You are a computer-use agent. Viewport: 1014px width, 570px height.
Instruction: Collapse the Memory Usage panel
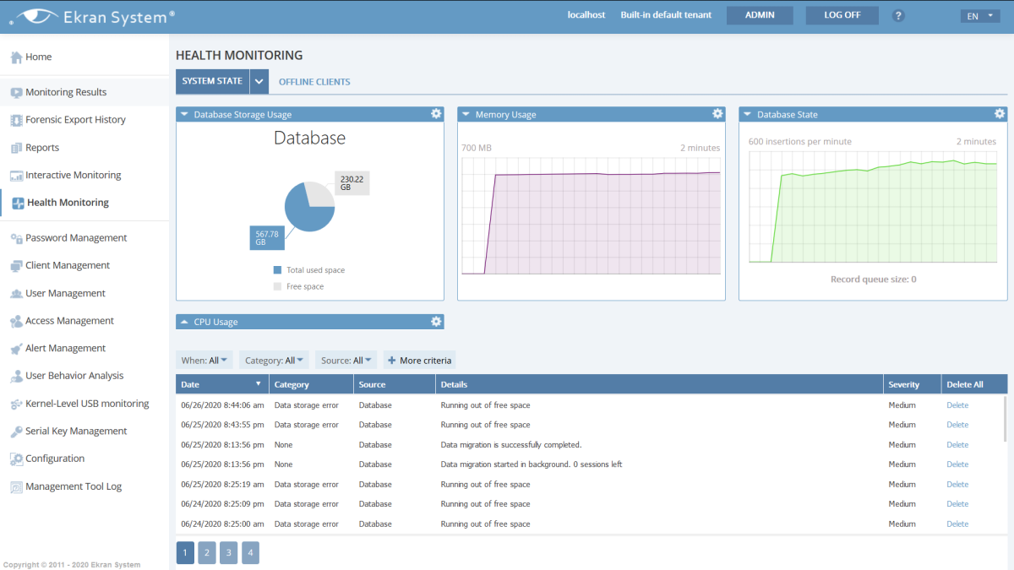tap(466, 114)
